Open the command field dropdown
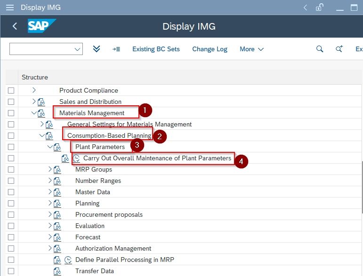Screen dimensions: 363x276 (77, 49)
